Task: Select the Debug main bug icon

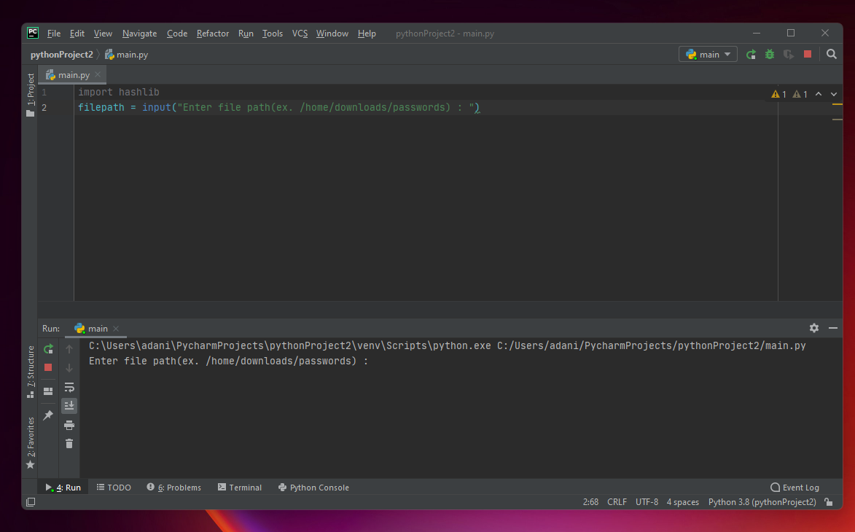Action: coord(769,54)
